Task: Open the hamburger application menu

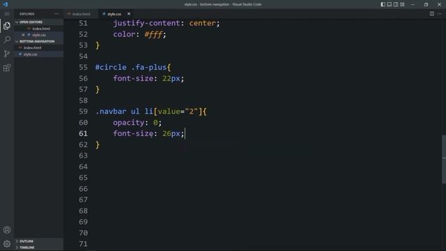Action: [7, 14]
